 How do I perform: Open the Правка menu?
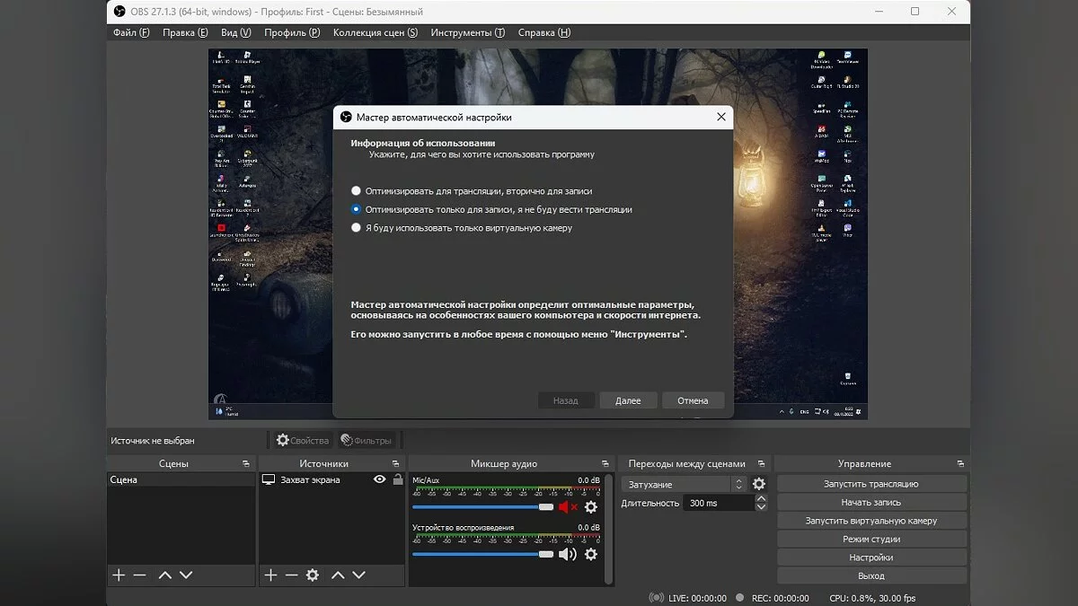[185, 32]
